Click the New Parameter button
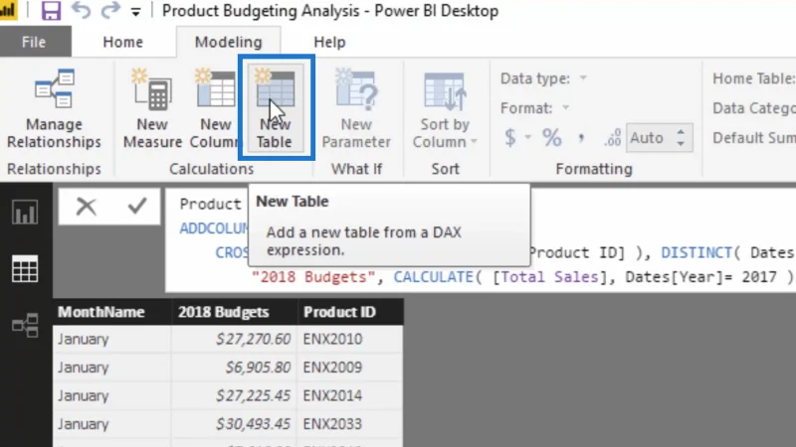Viewport: 796px width, 447px height. (356, 108)
